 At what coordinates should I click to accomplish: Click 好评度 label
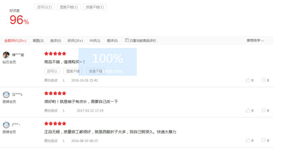[x=14, y=11]
